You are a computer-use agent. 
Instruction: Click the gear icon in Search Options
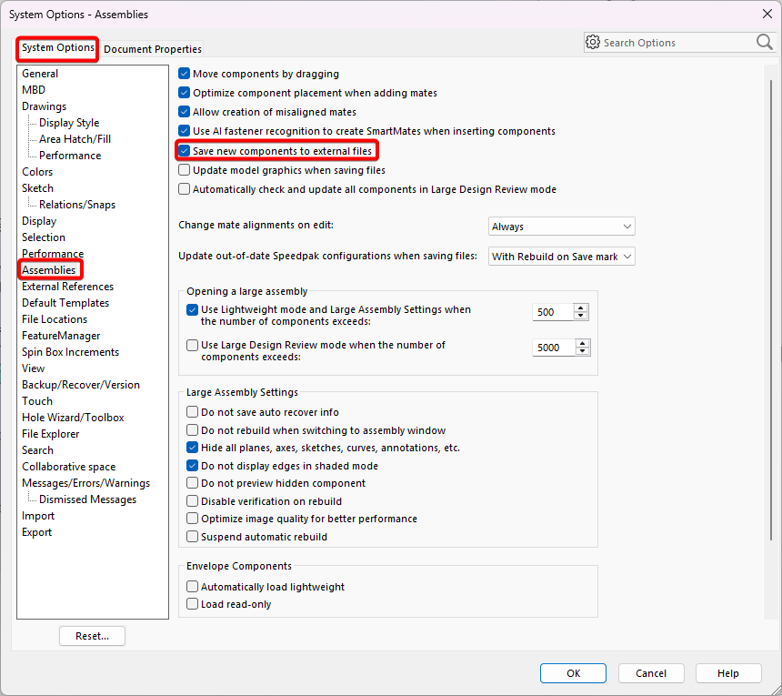pos(593,43)
